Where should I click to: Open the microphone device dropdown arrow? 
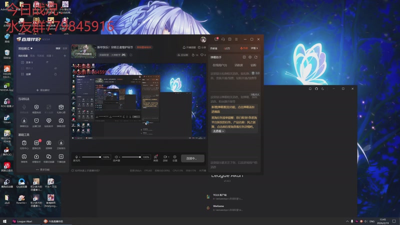click(79, 157)
